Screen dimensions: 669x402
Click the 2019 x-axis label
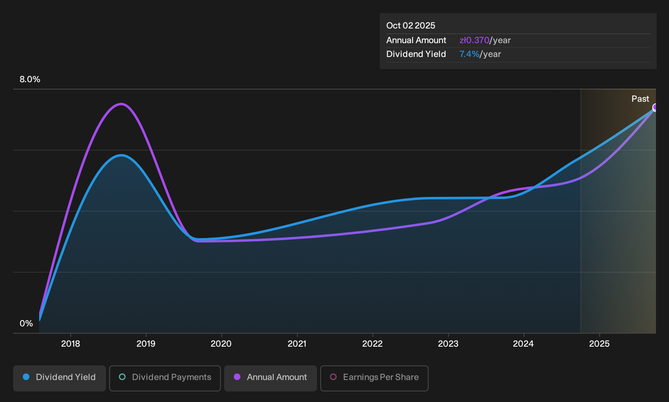coord(146,344)
